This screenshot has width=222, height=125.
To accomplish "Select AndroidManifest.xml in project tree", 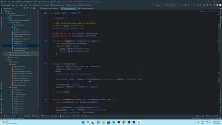I will [x=18, y=16].
